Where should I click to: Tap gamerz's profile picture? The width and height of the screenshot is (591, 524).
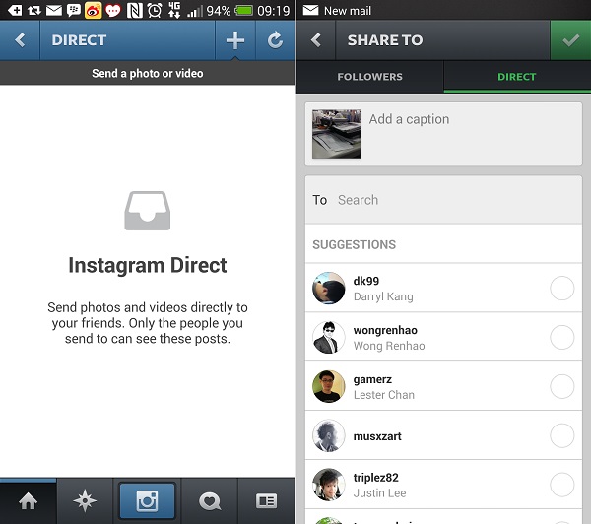click(328, 386)
